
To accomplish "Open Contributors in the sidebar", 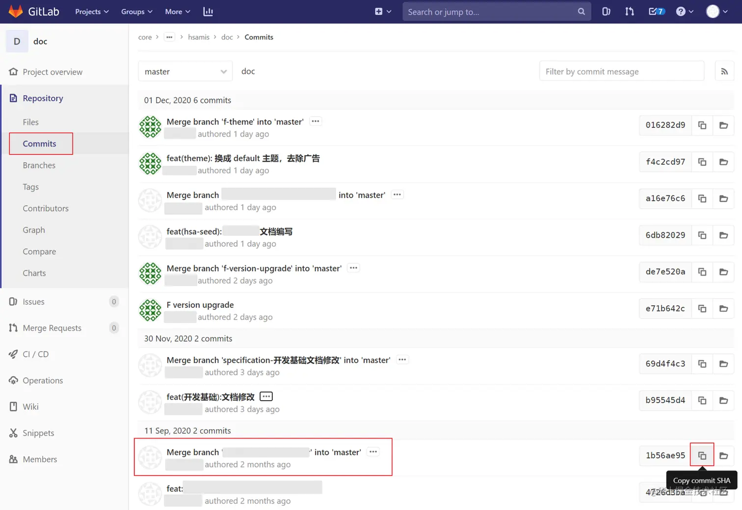I will point(46,209).
